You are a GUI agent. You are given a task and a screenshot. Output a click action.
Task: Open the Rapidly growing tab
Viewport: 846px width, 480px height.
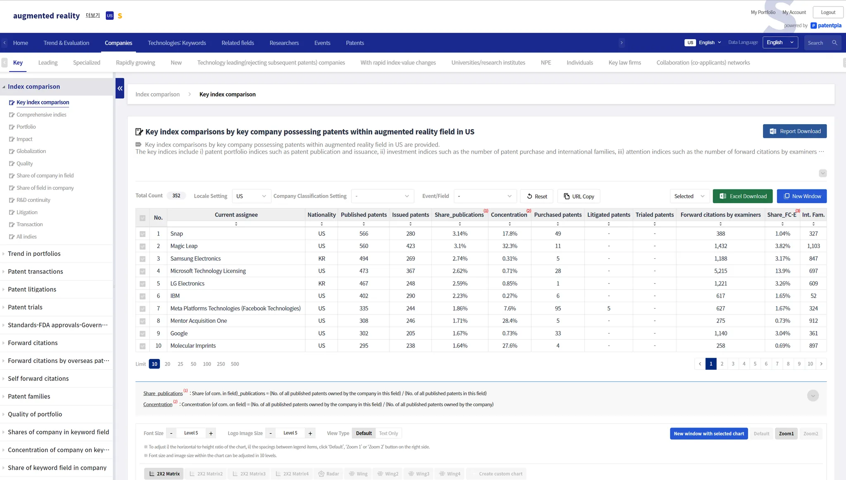coord(135,63)
